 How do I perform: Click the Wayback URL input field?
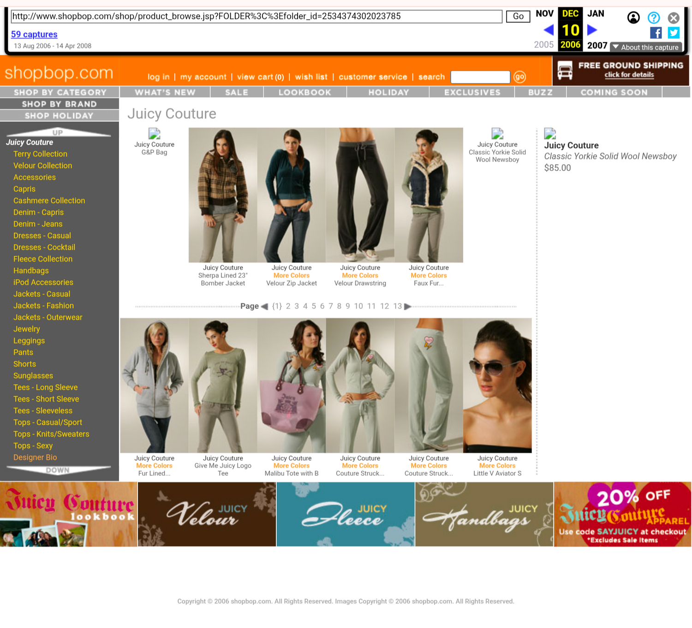coord(256,17)
